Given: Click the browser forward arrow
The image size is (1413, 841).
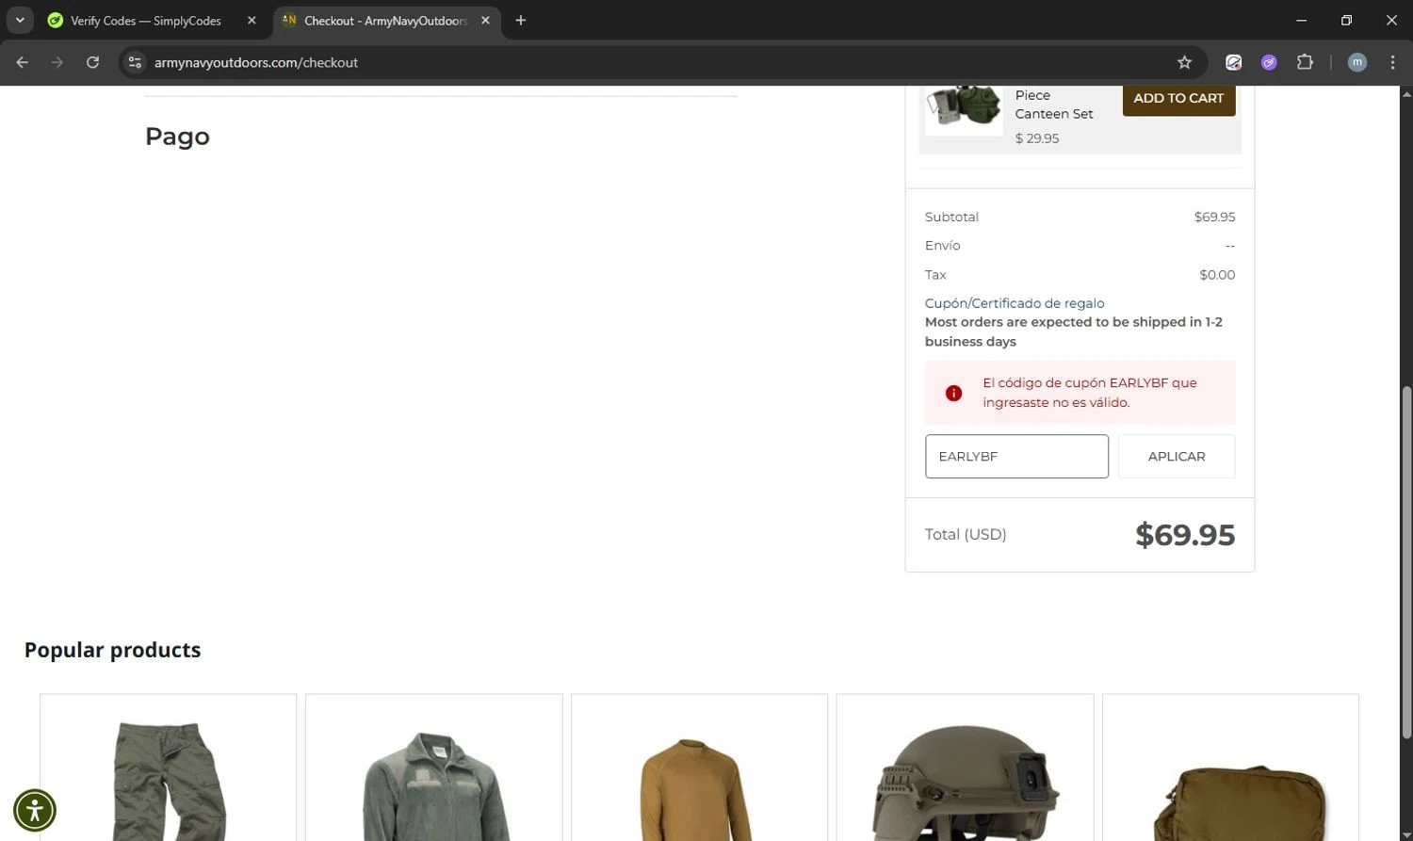Looking at the screenshot, I should pos(57,62).
